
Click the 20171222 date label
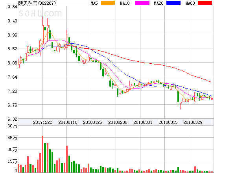pos(42,122)
